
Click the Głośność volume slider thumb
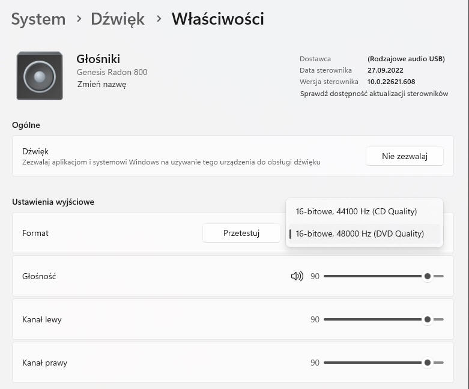click(428, 276)
